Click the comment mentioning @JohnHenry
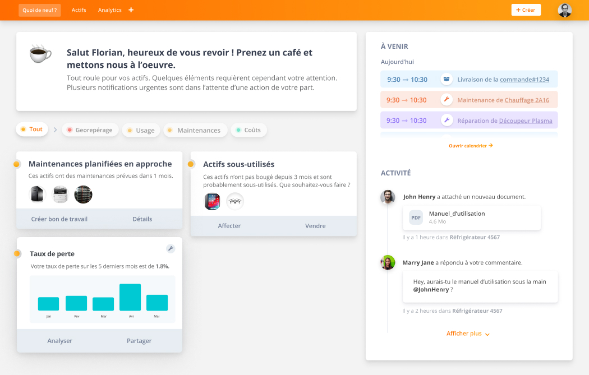Viewport: 589px width, 375px height. click(x=480, y=287)
